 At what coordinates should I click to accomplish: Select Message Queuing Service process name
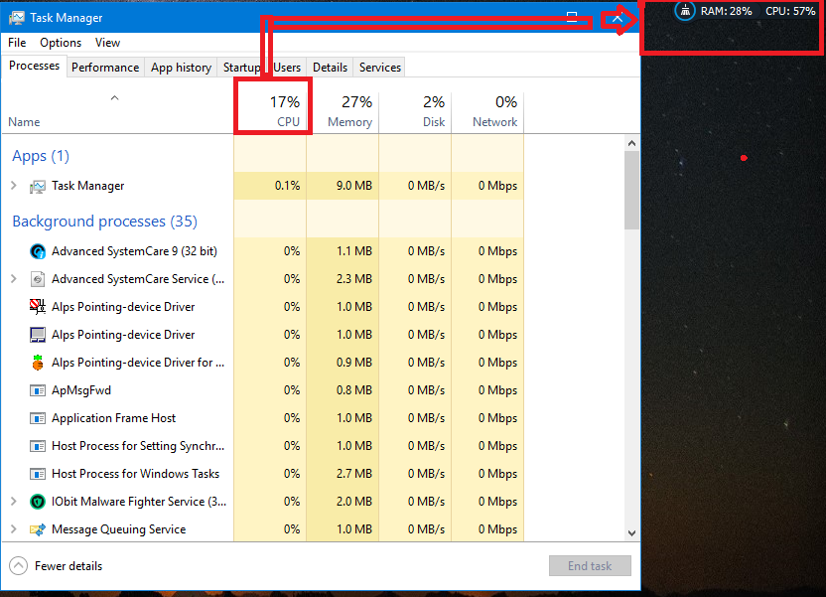pos(118,529)
